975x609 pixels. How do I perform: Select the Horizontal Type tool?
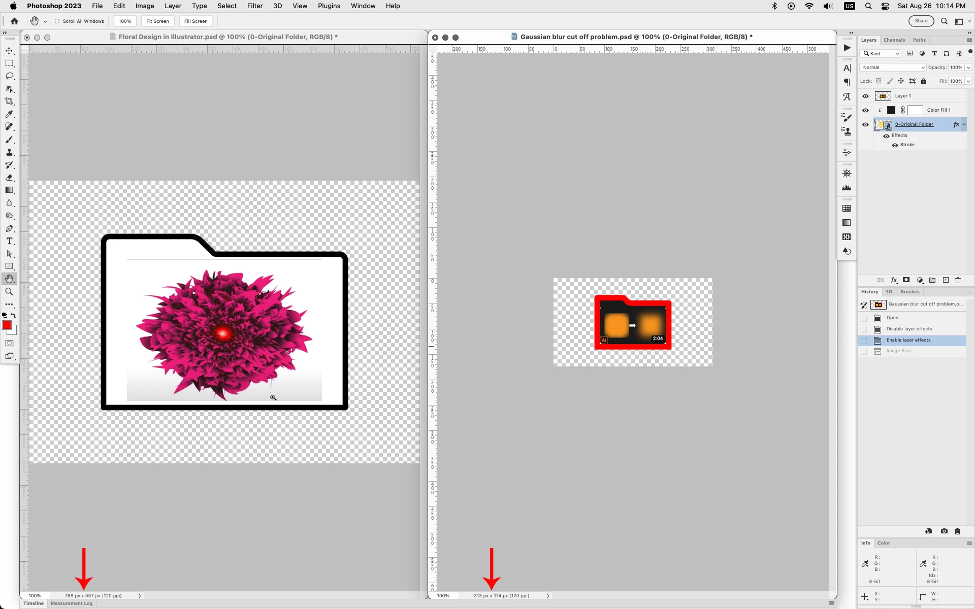tap(9, 241)
